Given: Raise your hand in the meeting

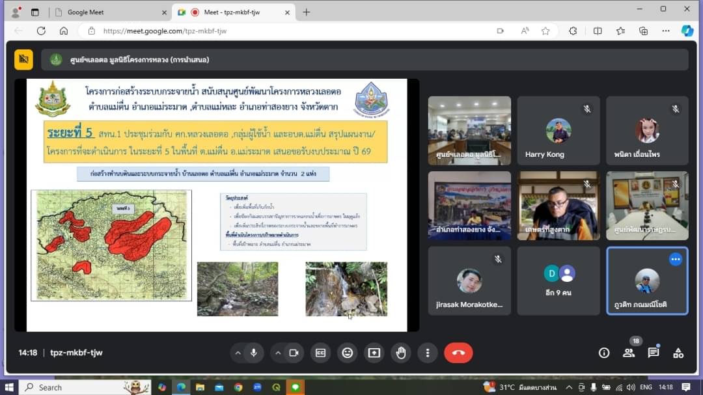Looking at the screenshot, I should tap(401, 353).
